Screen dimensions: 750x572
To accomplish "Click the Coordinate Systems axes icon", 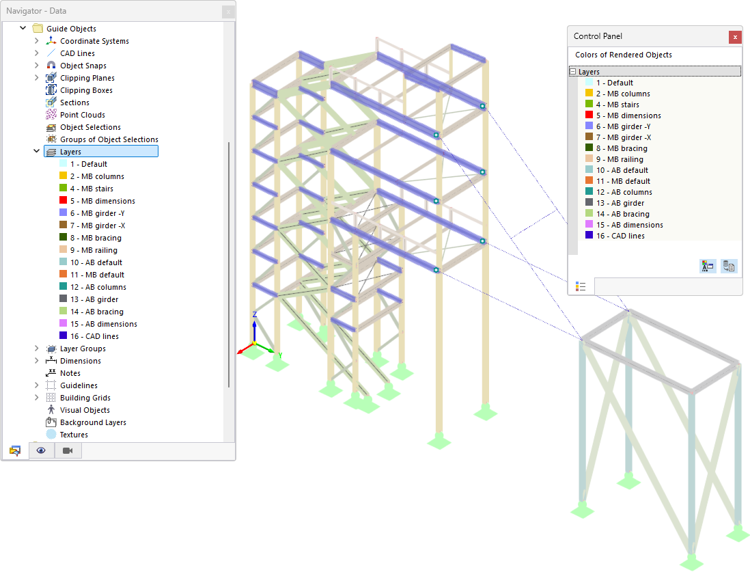I will pos(51,41).
